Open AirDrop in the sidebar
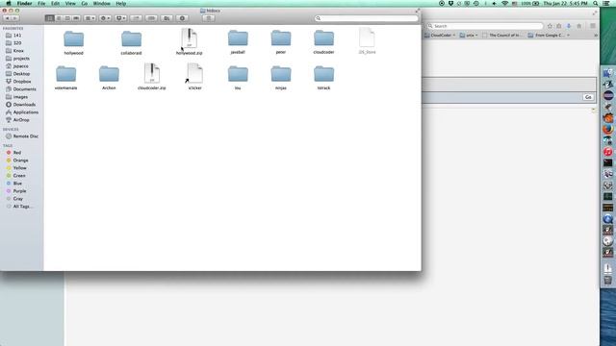This screenshot has width=616, height=346. coord(21,119)
